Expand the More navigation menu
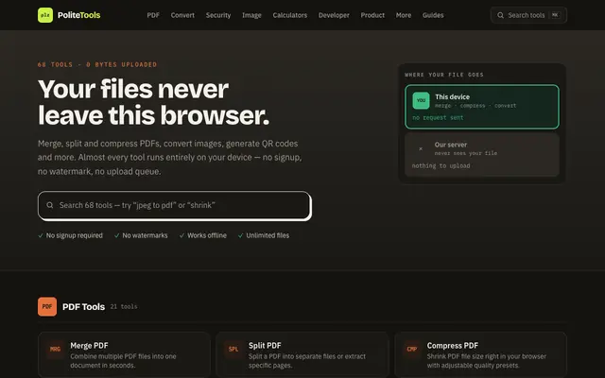 pos(404,15)
